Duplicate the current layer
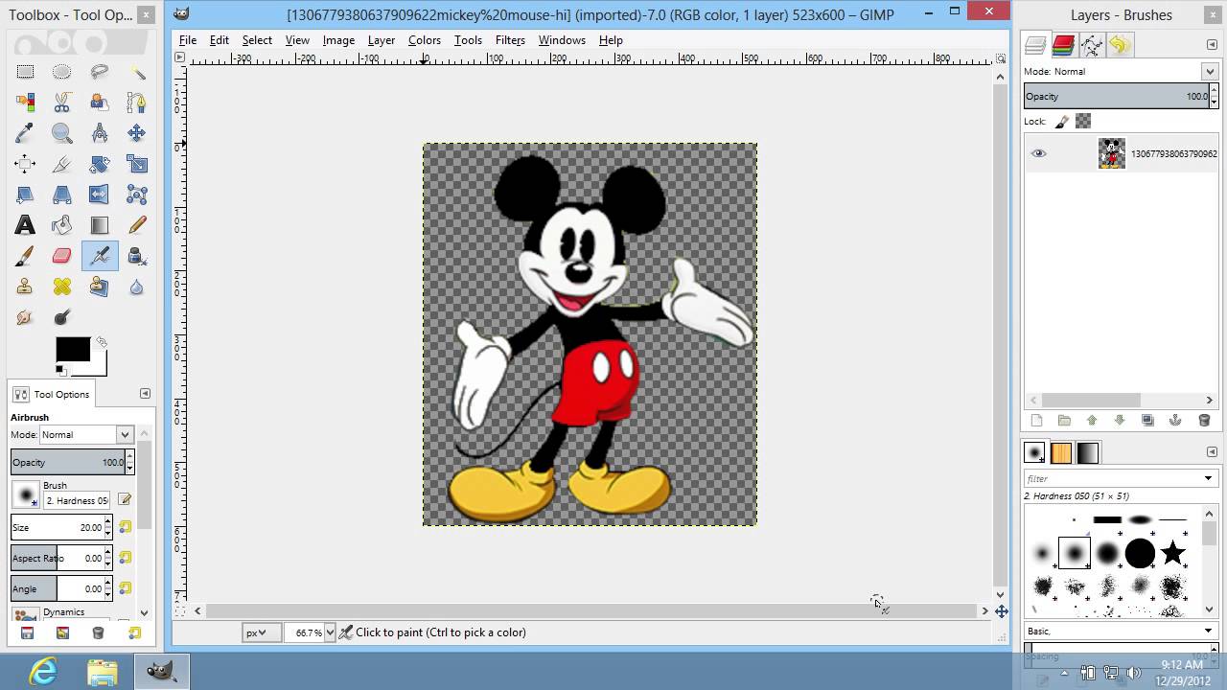This screenshot has height=690, width=1227. tap(1147, 420)
